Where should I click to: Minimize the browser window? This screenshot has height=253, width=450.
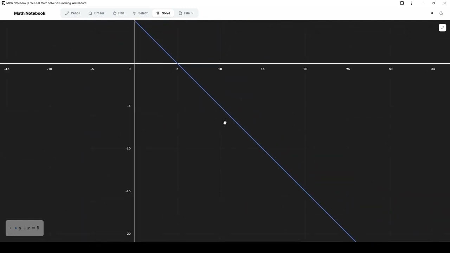pyautogui.click(x=423, y=3)
